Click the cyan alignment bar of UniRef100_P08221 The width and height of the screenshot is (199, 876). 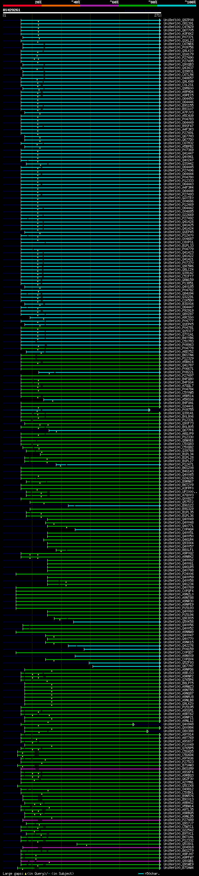coord(99,372)
